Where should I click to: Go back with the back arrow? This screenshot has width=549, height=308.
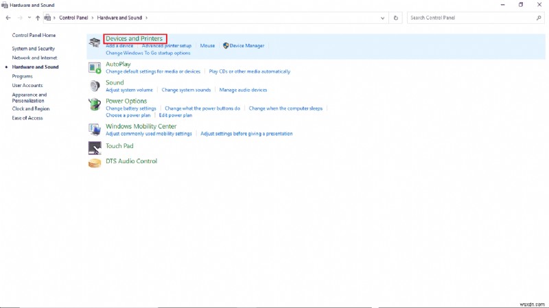(x=8, y=18)
